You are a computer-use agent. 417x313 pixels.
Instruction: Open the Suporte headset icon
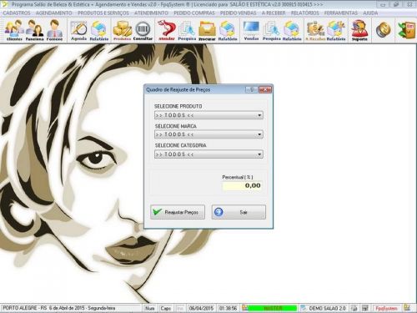click(x=359, y=30)
